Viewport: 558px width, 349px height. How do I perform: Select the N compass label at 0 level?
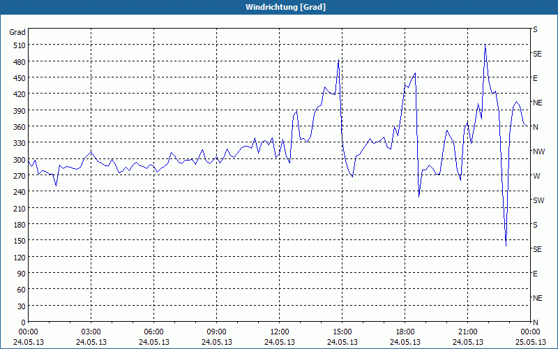536,322
